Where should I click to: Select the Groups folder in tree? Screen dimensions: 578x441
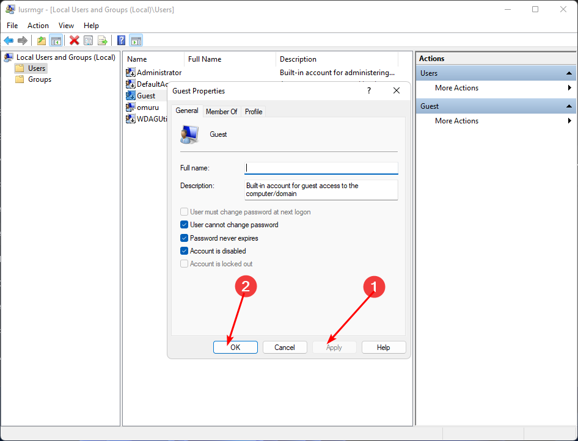(x=39, y=79)
